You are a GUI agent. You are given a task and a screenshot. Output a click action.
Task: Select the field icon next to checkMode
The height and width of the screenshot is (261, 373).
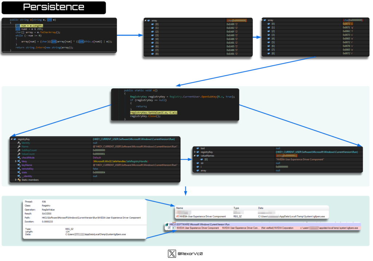19,157
